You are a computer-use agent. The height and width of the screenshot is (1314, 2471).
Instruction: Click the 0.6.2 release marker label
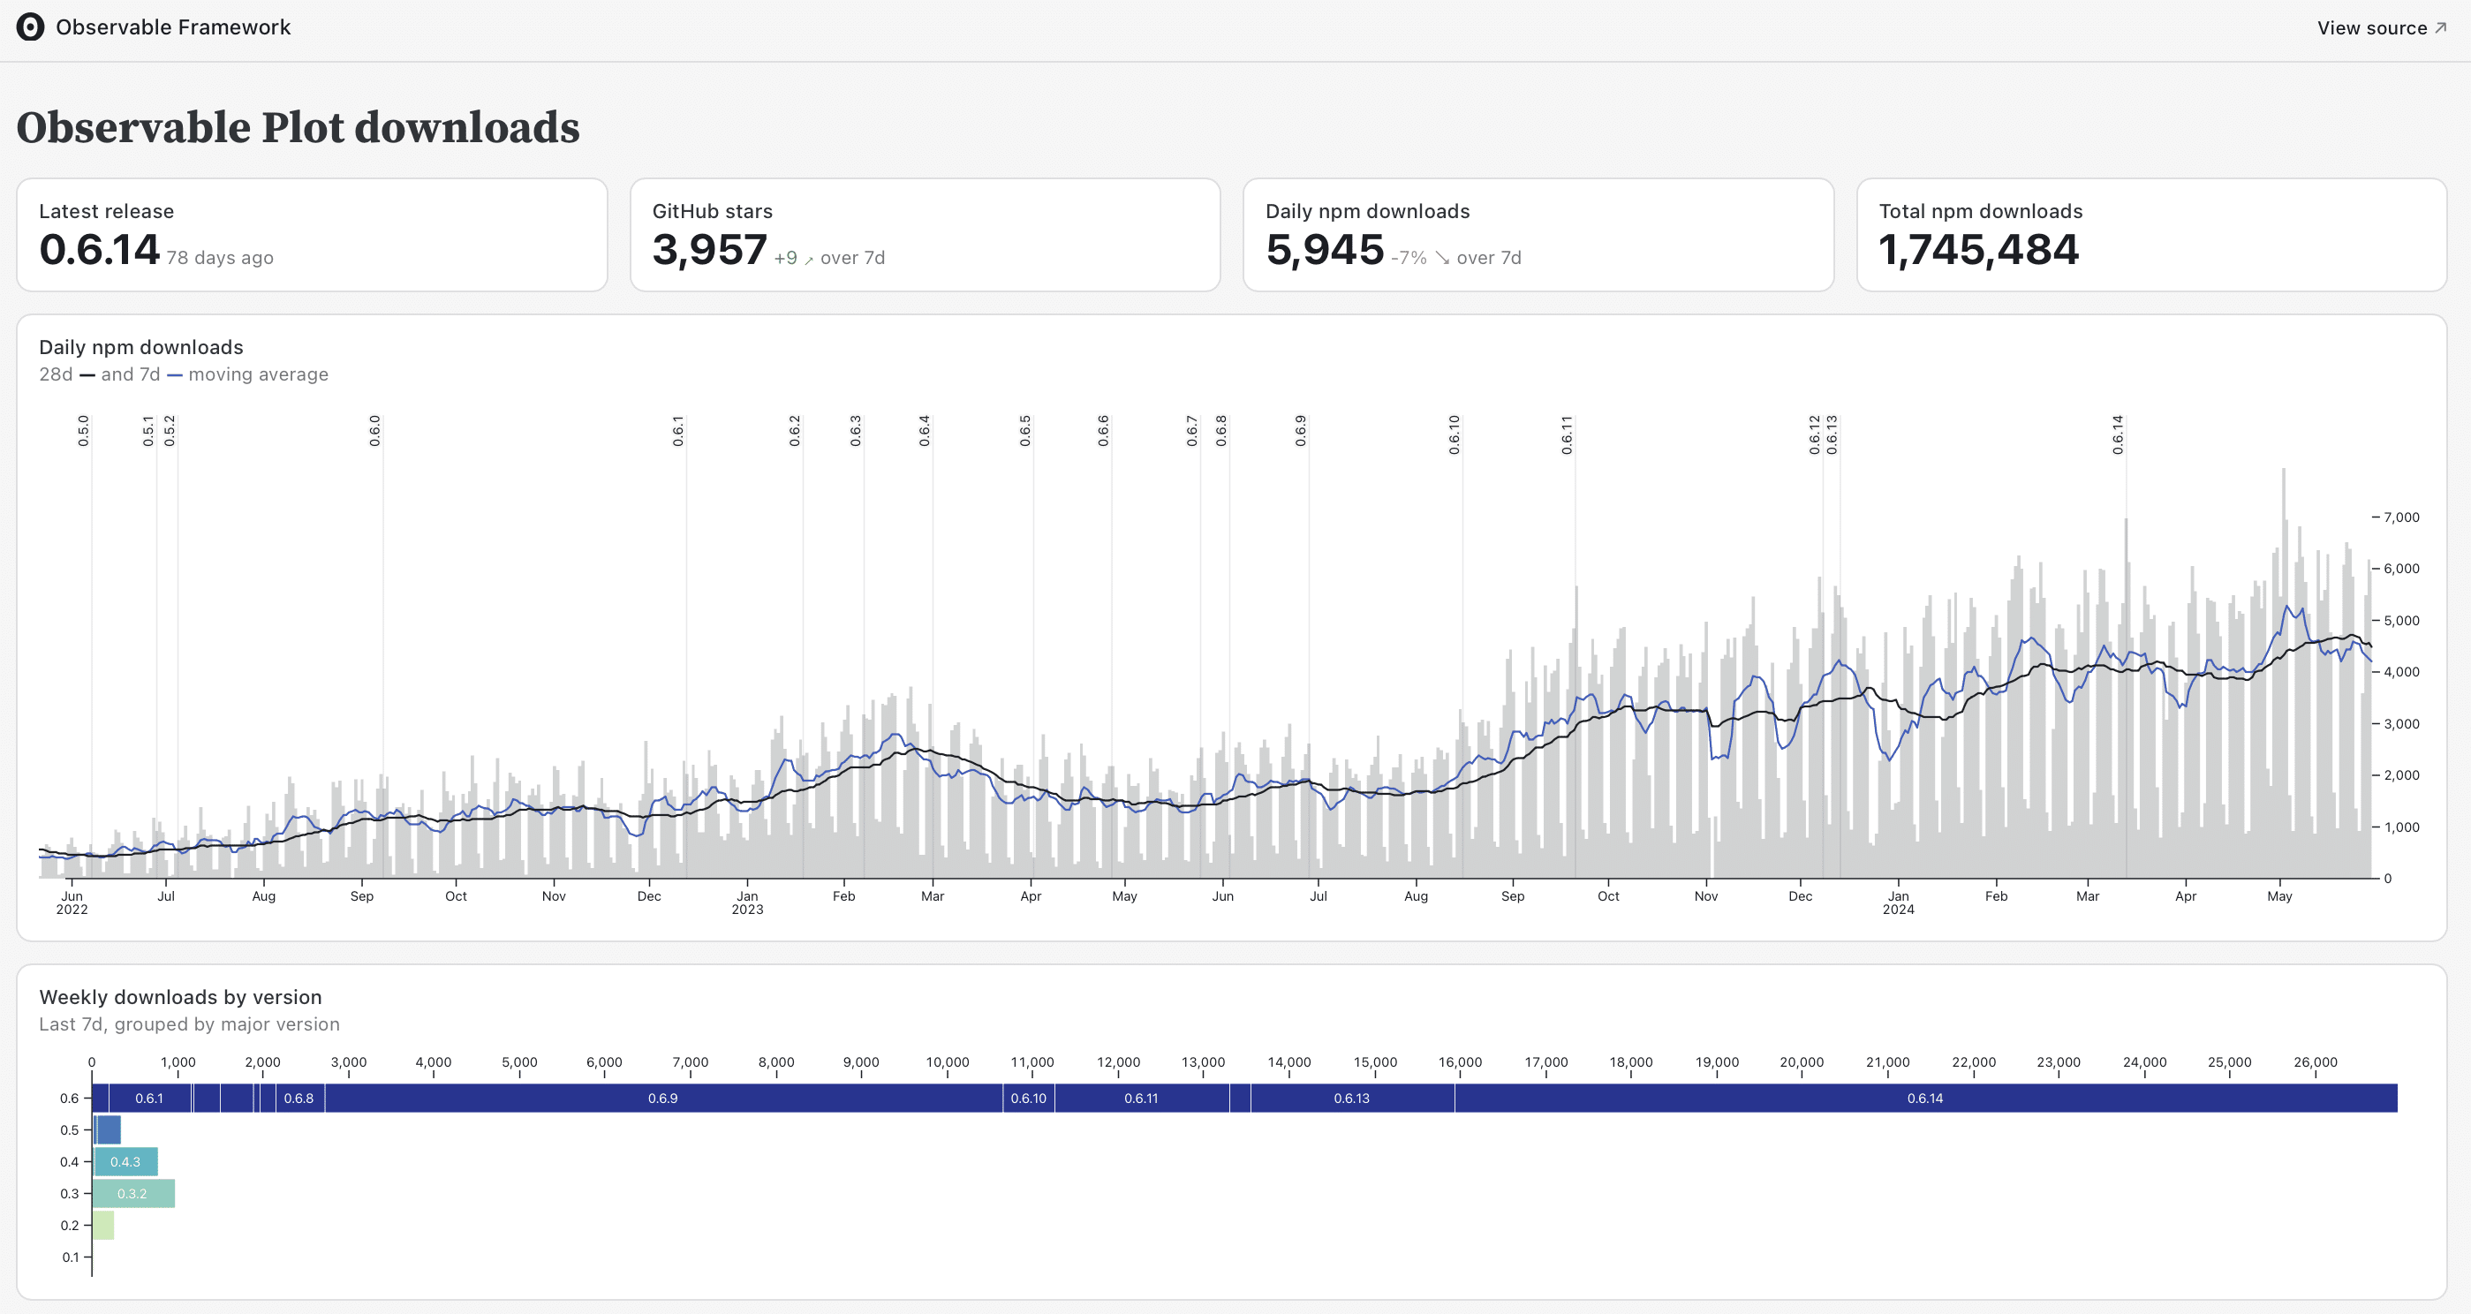(795, 431)
